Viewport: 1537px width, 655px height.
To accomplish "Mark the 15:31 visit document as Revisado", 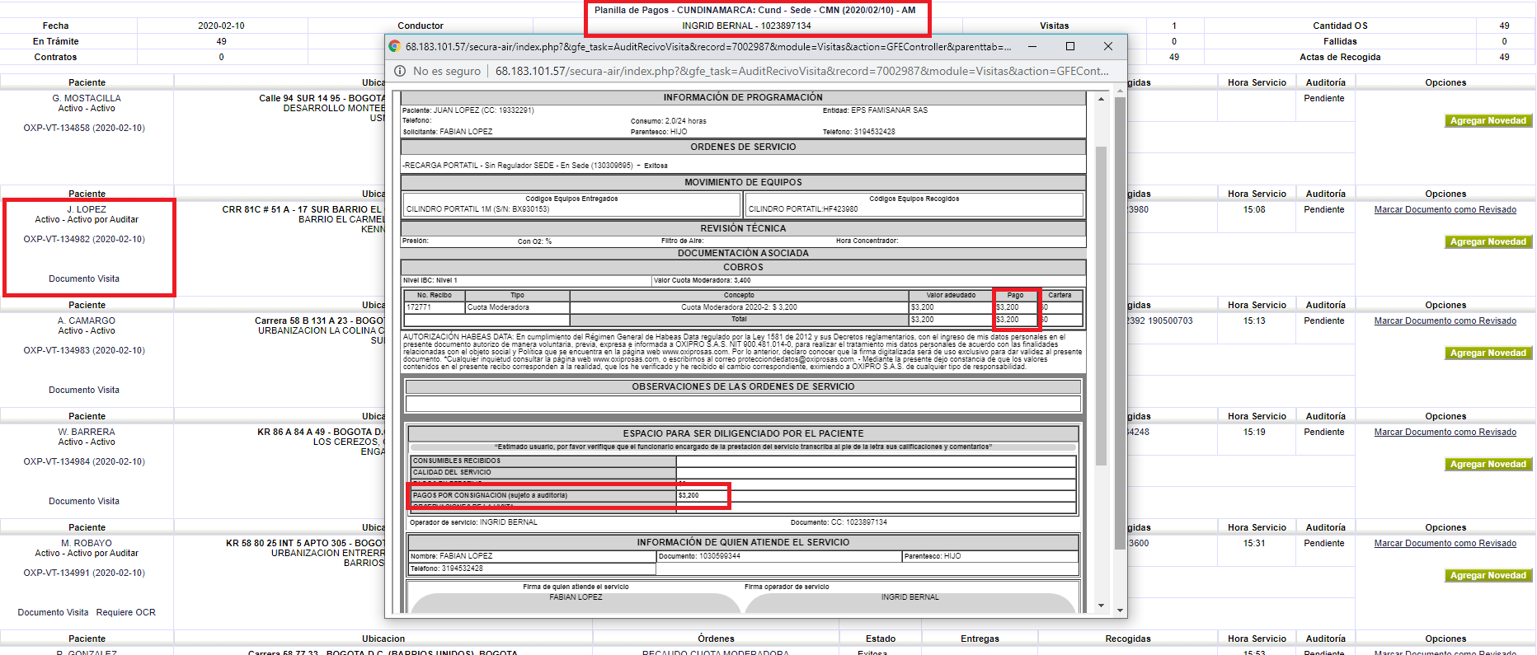I will (x=1445, y=544).
